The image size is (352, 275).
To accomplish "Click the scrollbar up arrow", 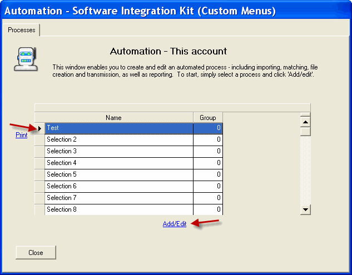I will 305,121.
